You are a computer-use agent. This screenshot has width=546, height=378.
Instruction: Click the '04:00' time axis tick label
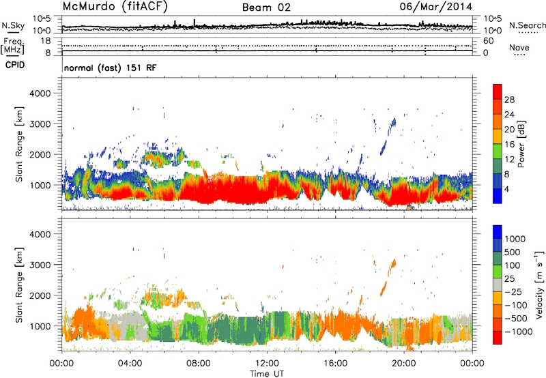[x=130, y=364]
